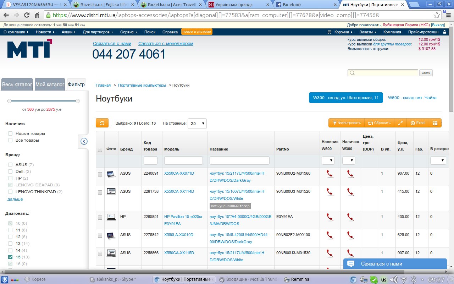Check the 'Все товары' checkbox
This screenshot has width=454, height=284.
click(x=10, y=140)
